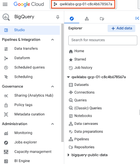Click the Analytics Hub sharing icon
The height and width of the screenshot is (164, 140).
(6, 96)
